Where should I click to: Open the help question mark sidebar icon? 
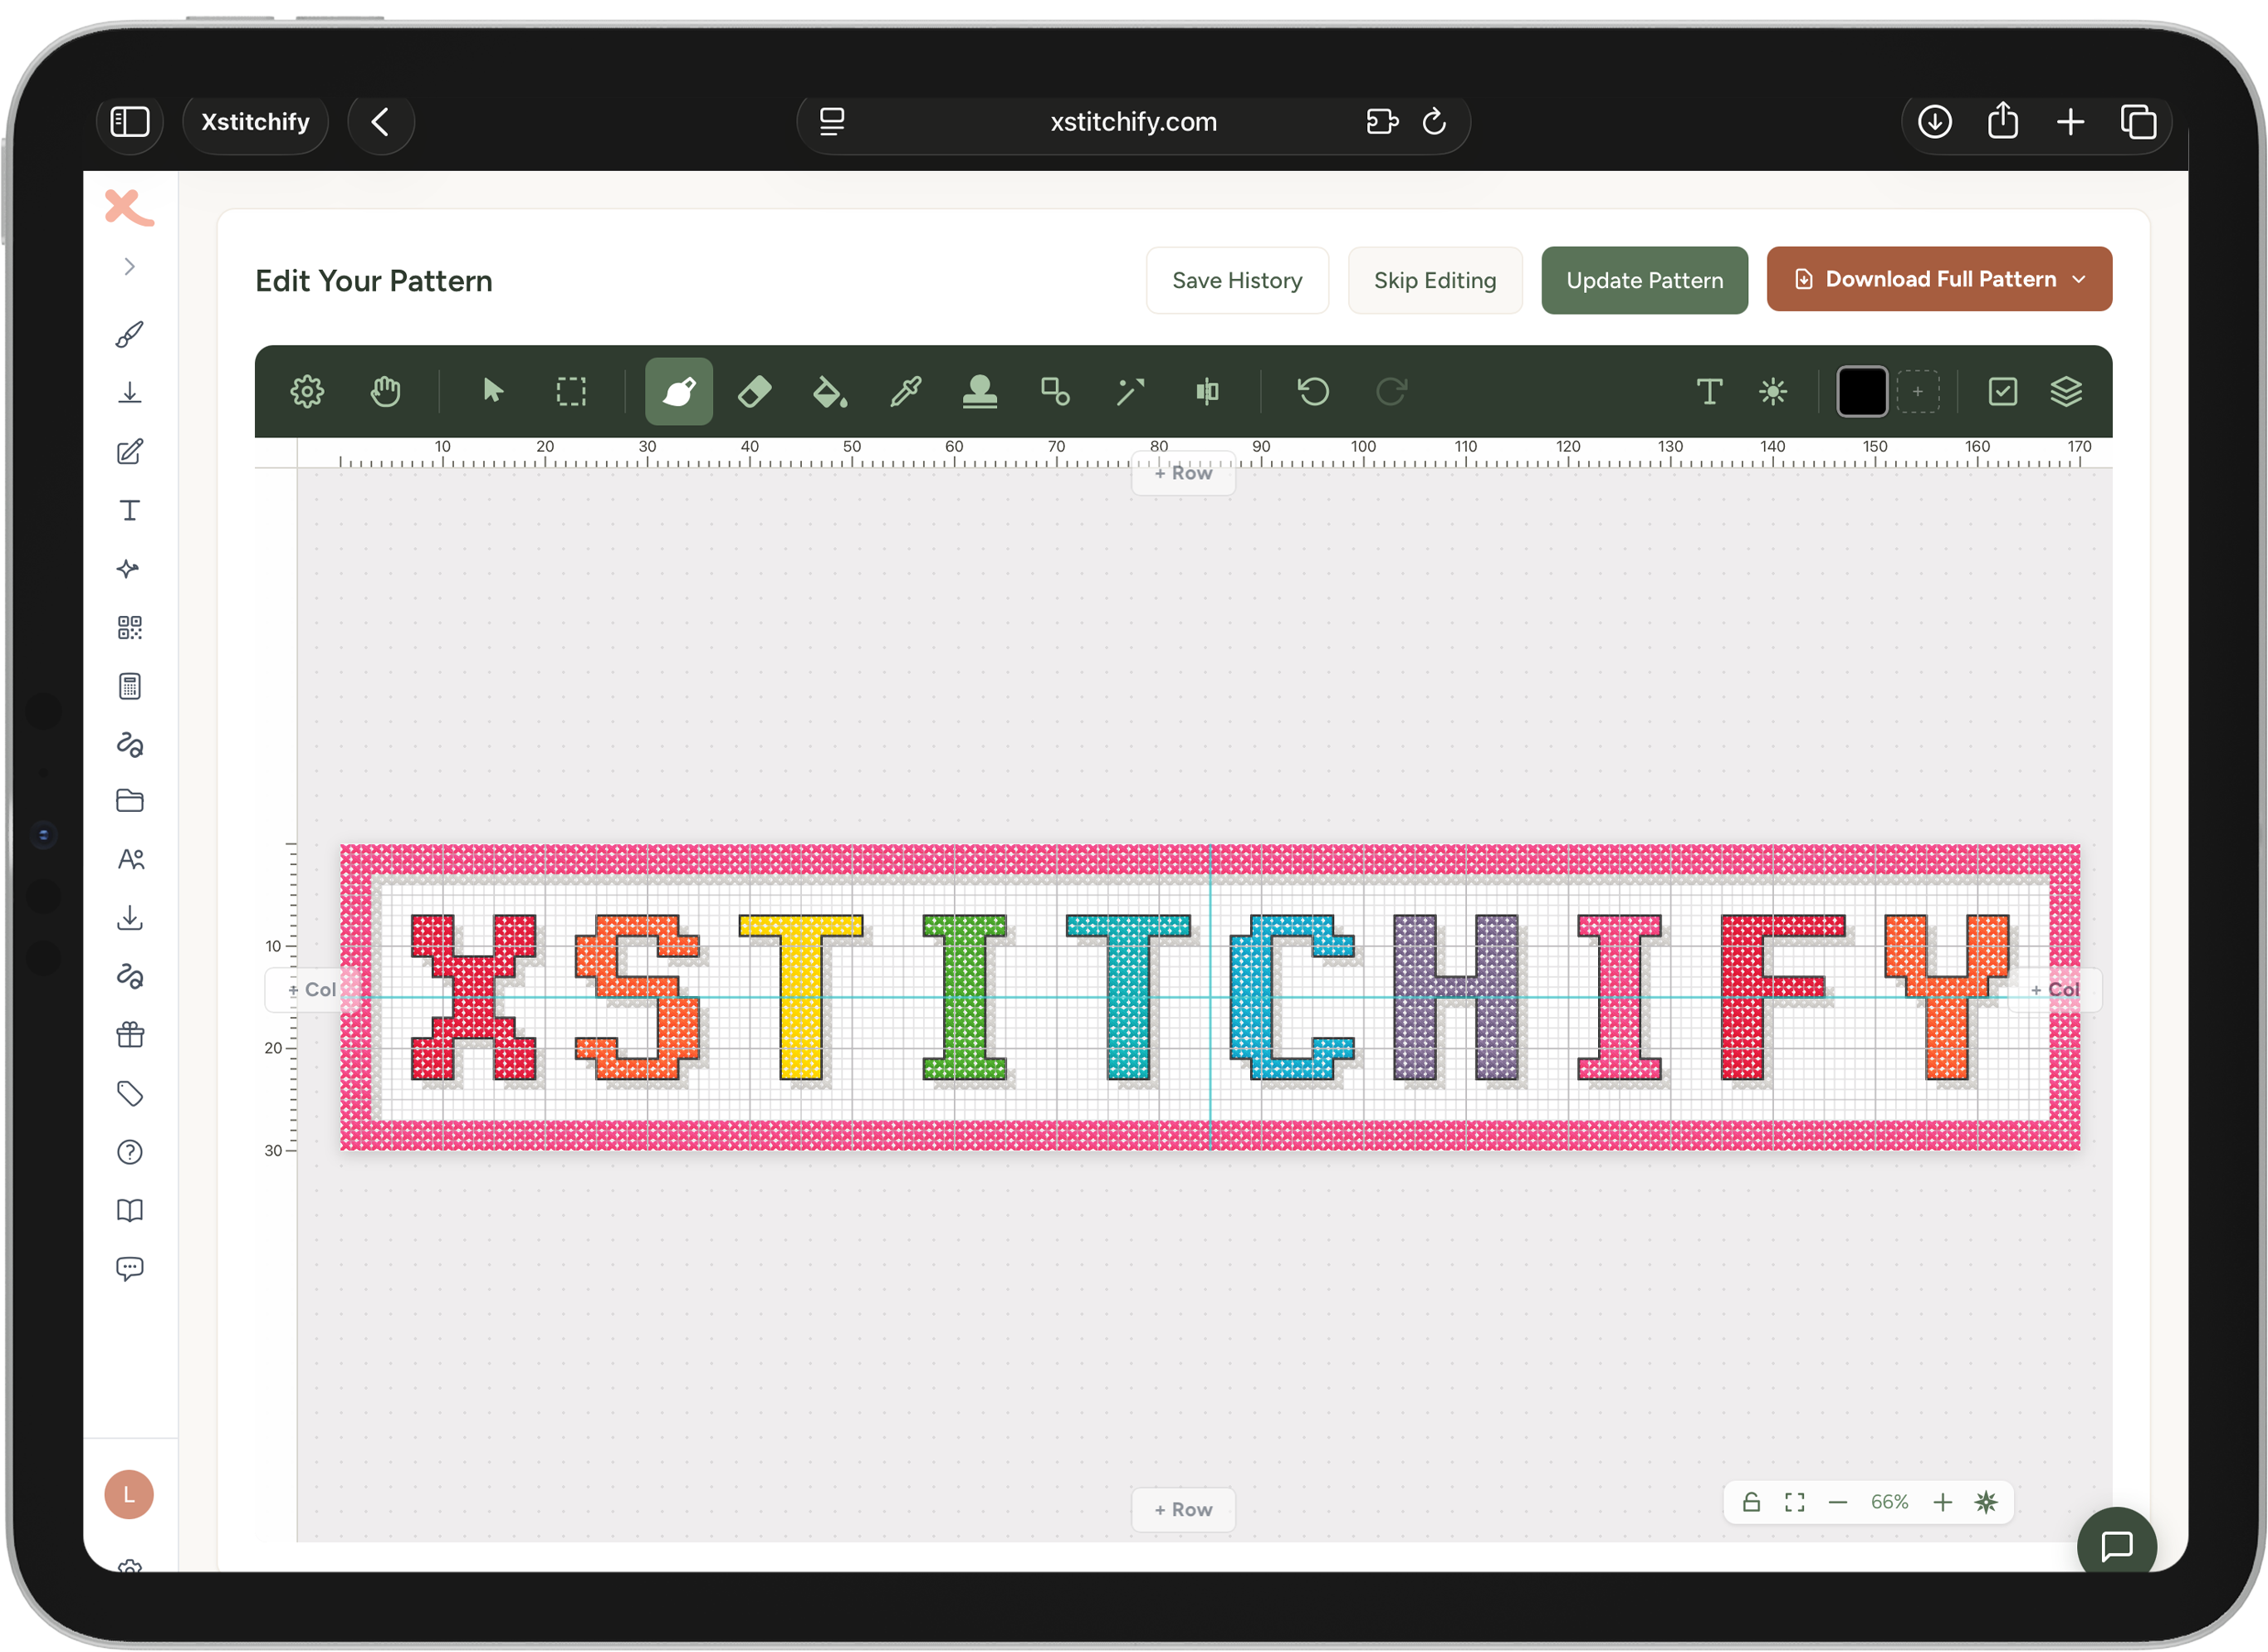tap(130, 1152)
